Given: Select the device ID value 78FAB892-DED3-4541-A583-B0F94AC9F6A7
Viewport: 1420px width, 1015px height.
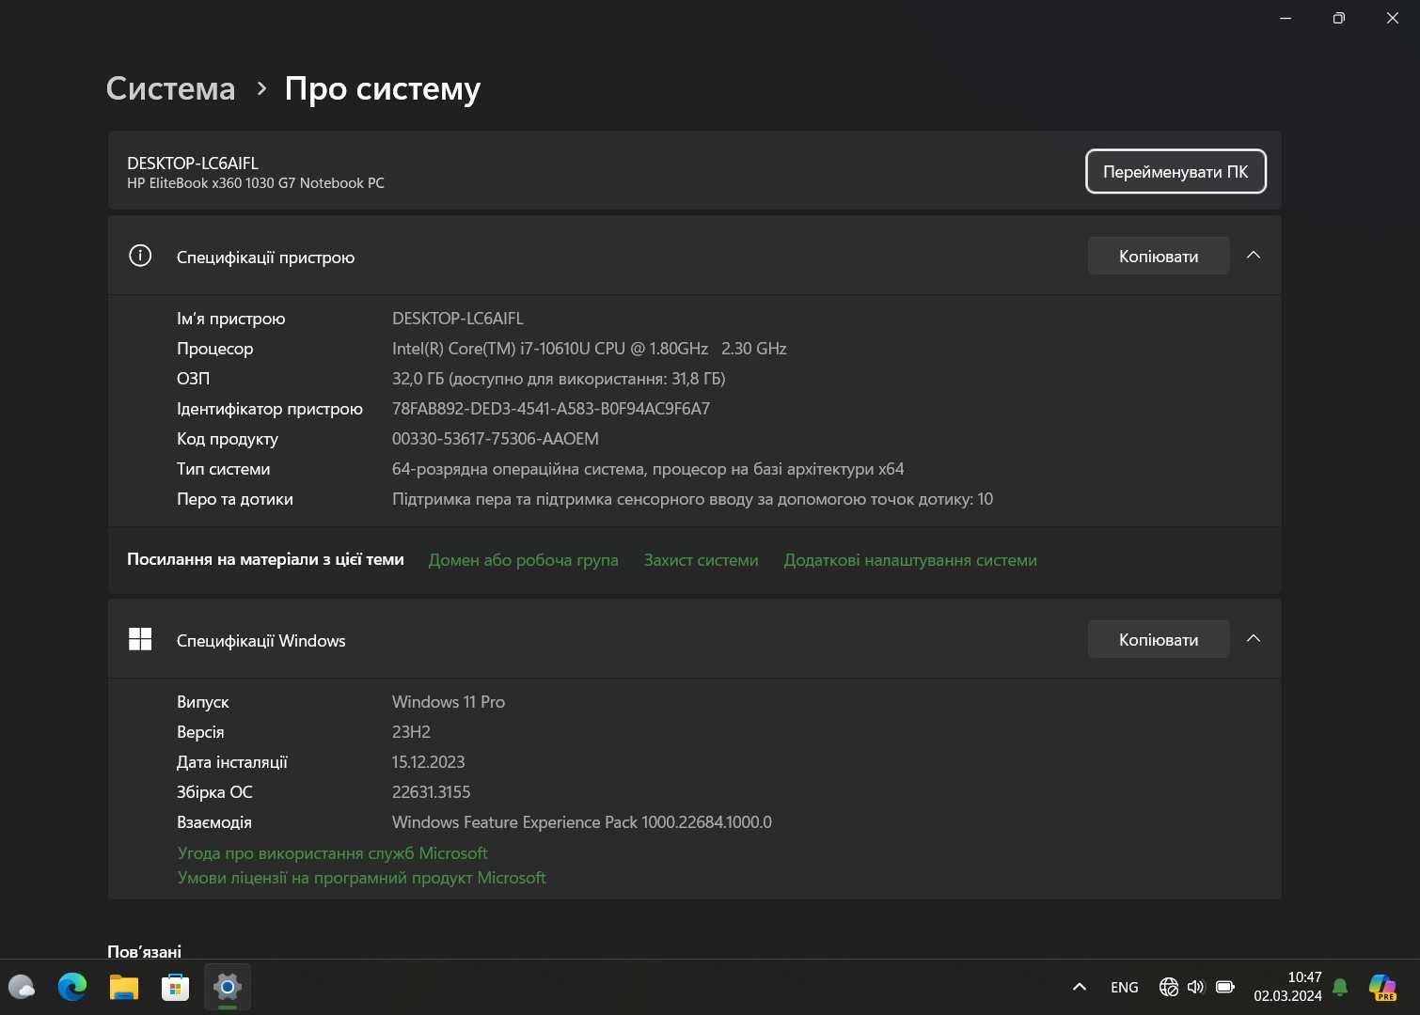Looking at the screenshot, I should [x=551, y=409].
